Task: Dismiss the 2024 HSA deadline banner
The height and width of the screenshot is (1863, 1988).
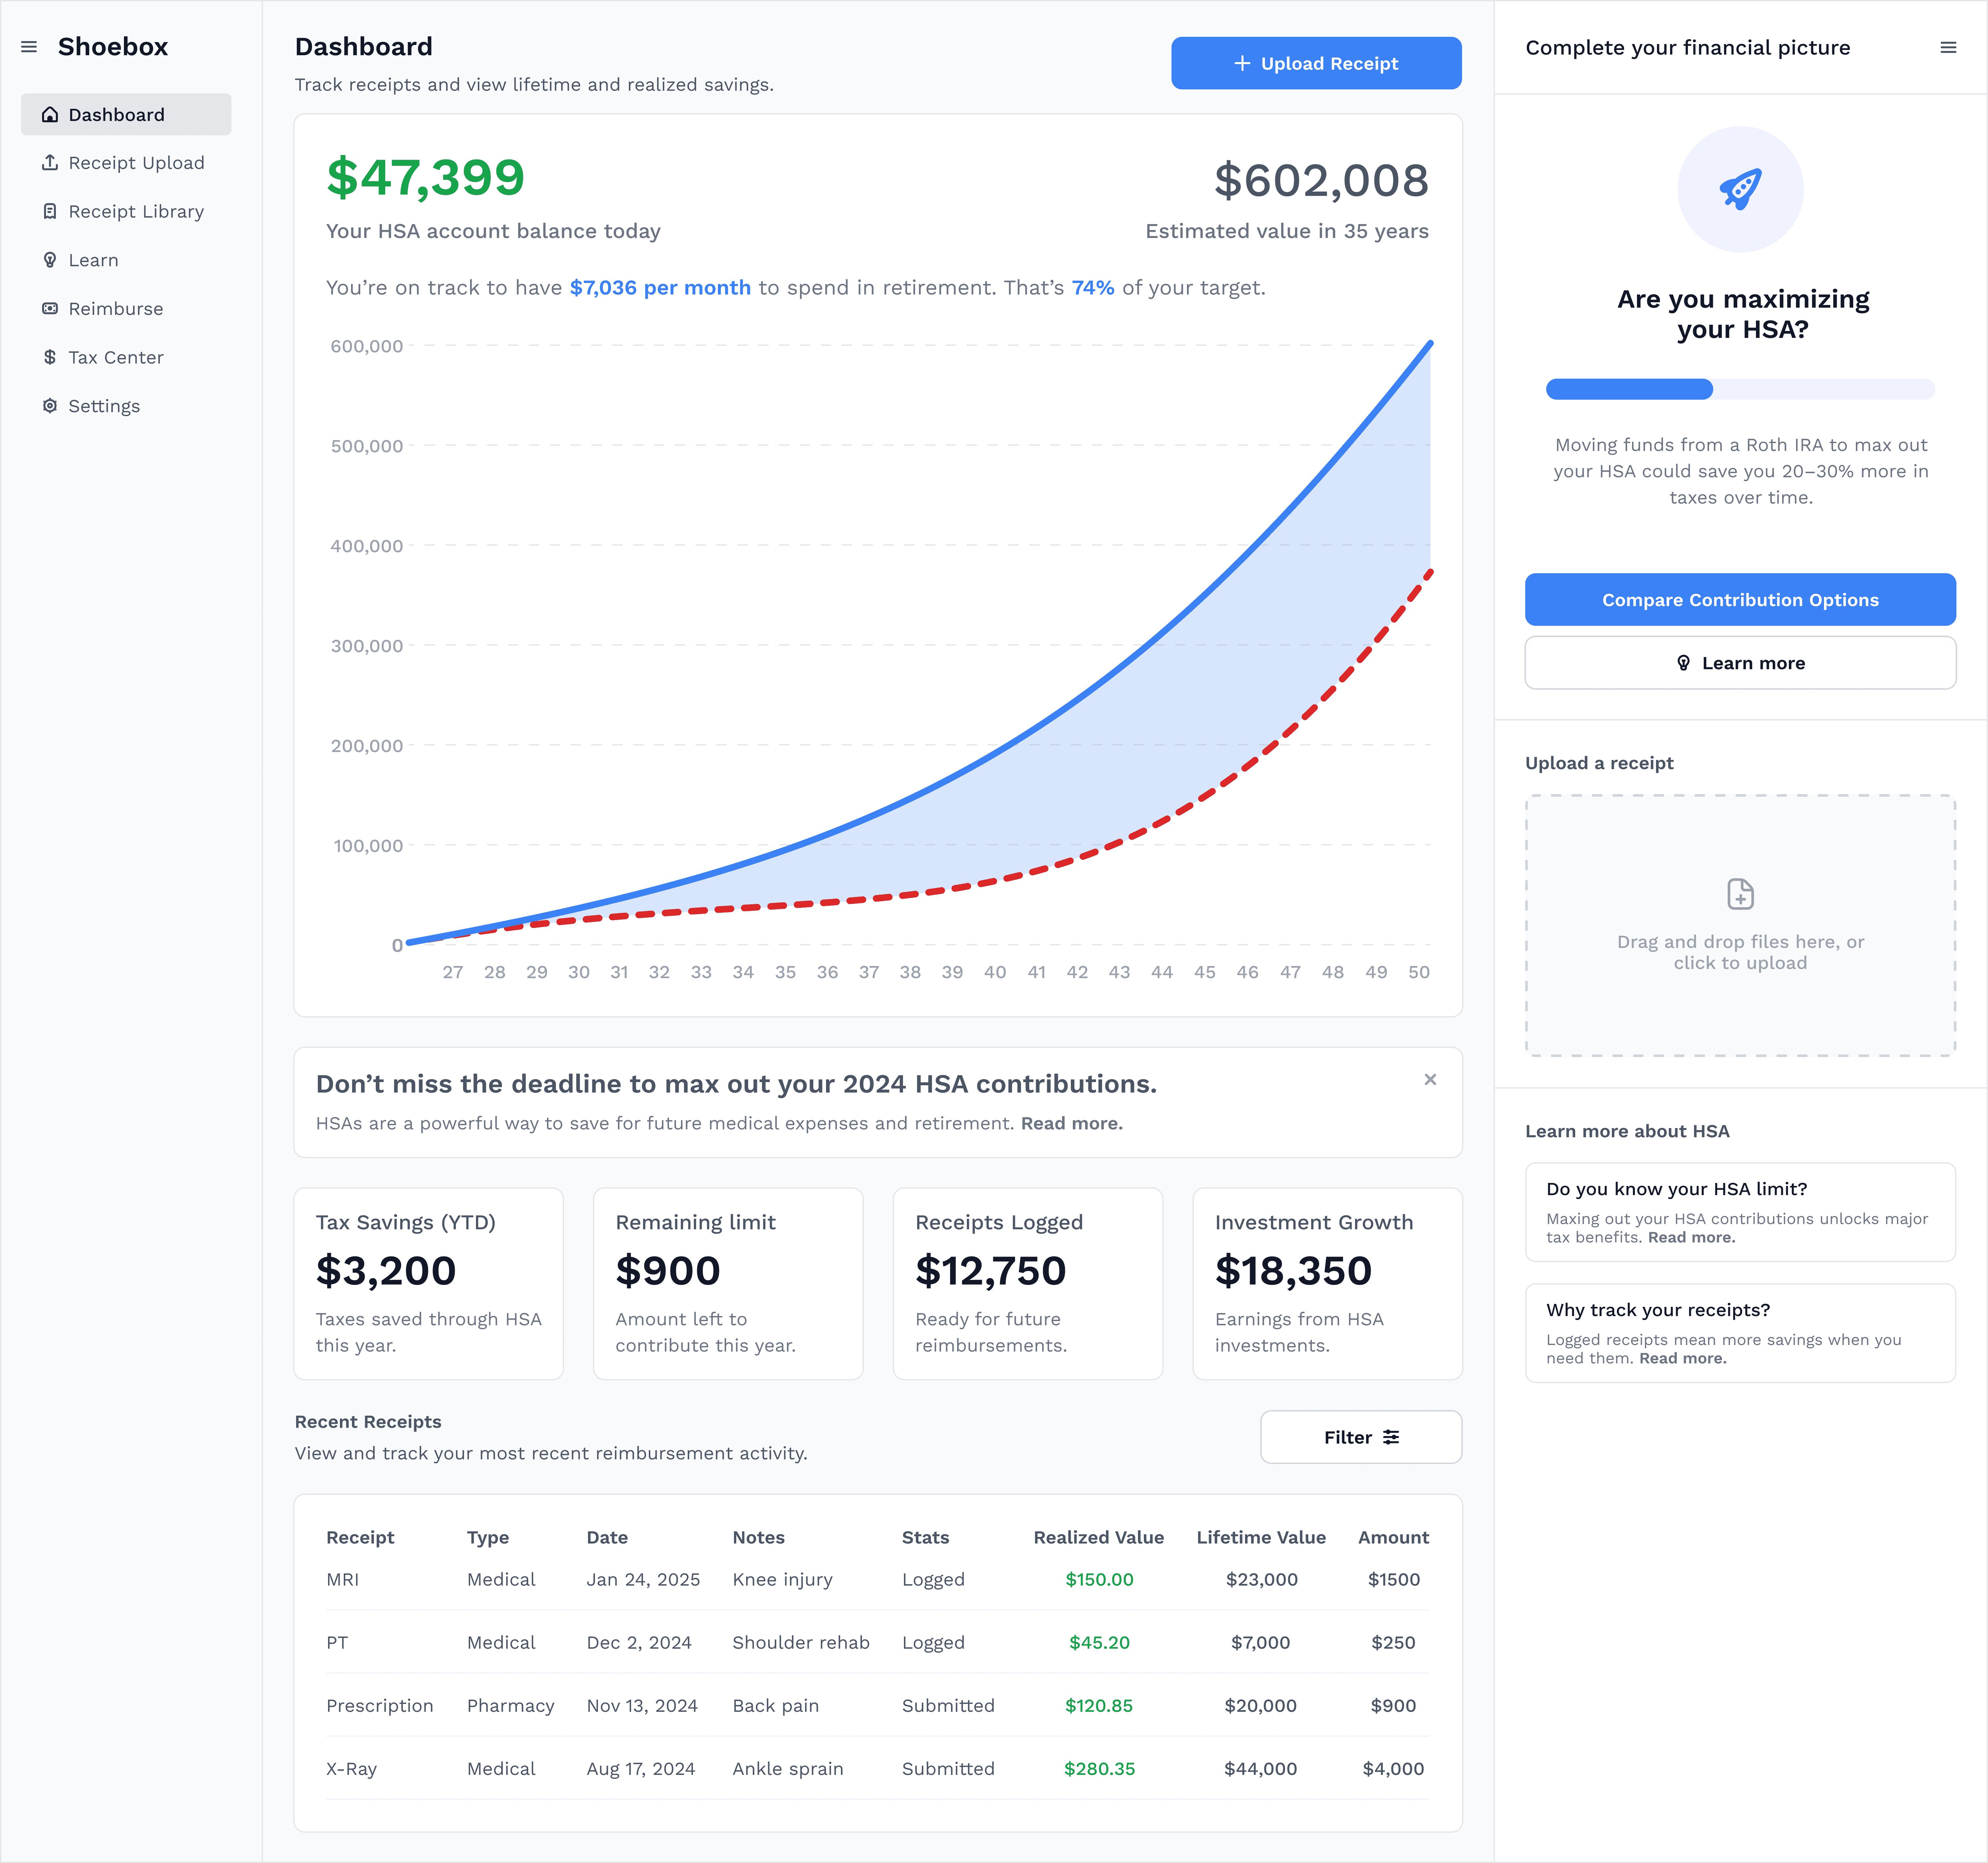Action: [1430, 1079]
